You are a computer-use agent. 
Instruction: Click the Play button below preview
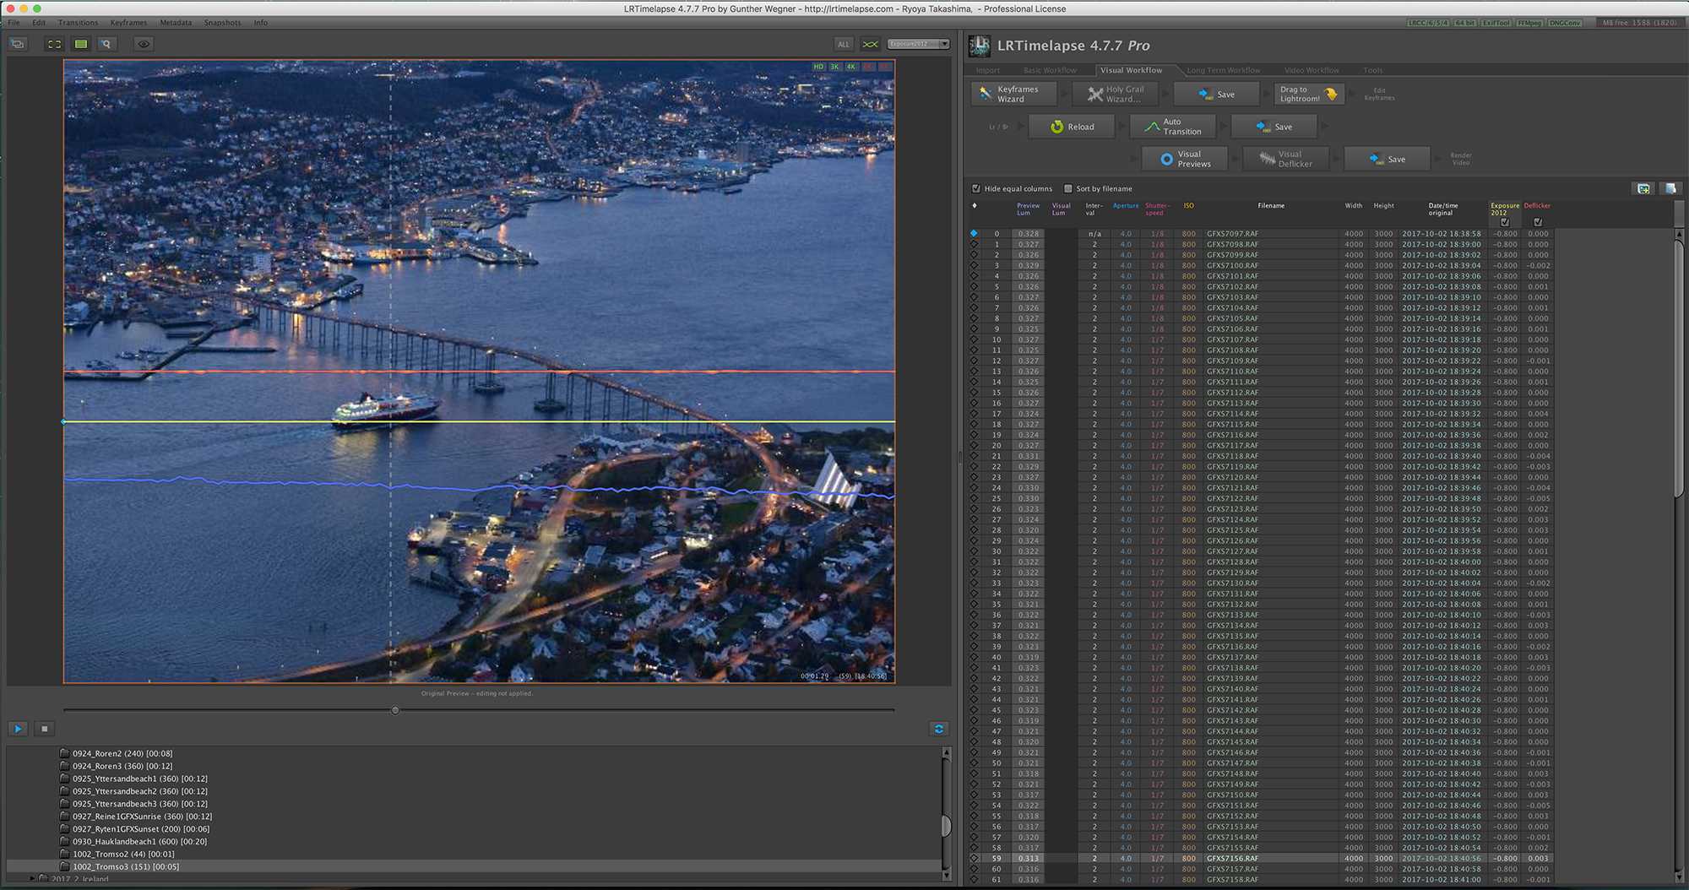click(18, 729)
